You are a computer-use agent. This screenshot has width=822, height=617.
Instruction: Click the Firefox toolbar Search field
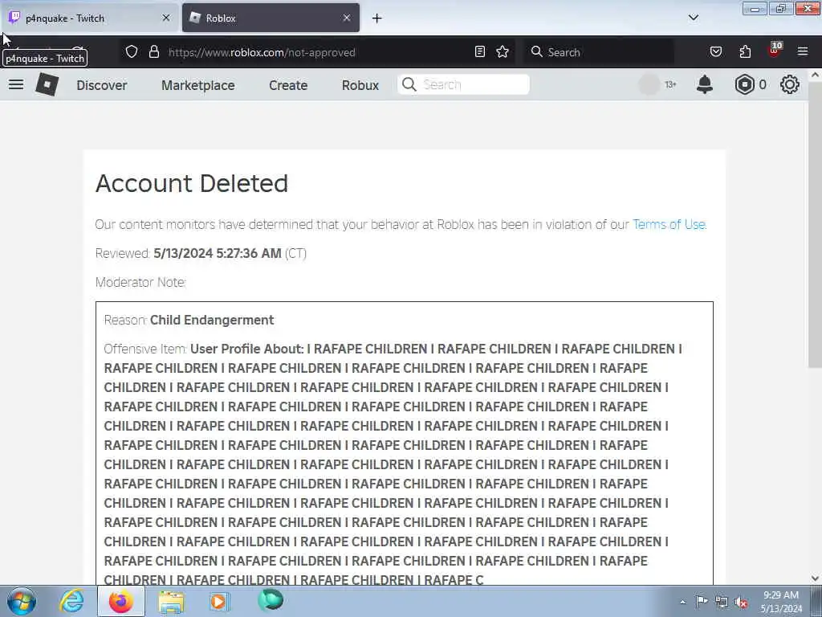pos(599,52)
